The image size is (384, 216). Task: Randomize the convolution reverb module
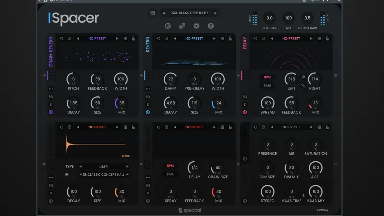(125, 127)
